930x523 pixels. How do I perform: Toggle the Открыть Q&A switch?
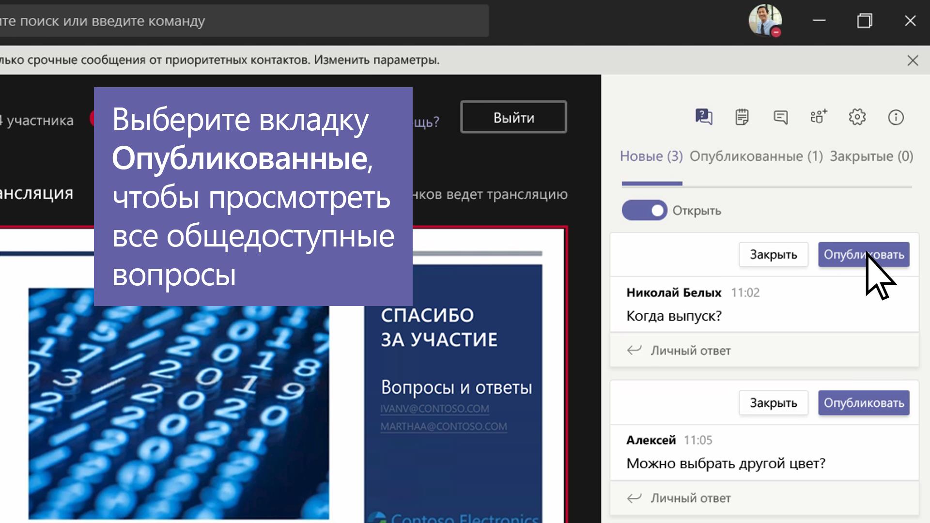644,210
